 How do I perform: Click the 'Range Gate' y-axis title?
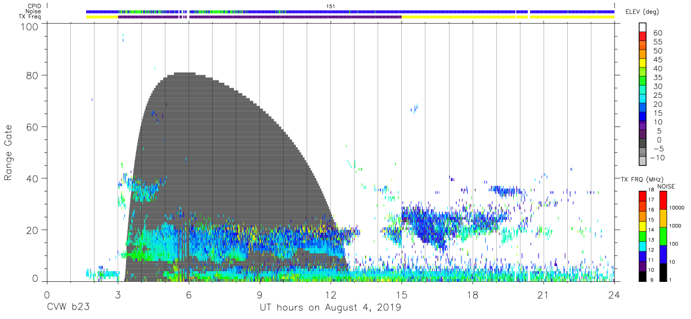8,152
